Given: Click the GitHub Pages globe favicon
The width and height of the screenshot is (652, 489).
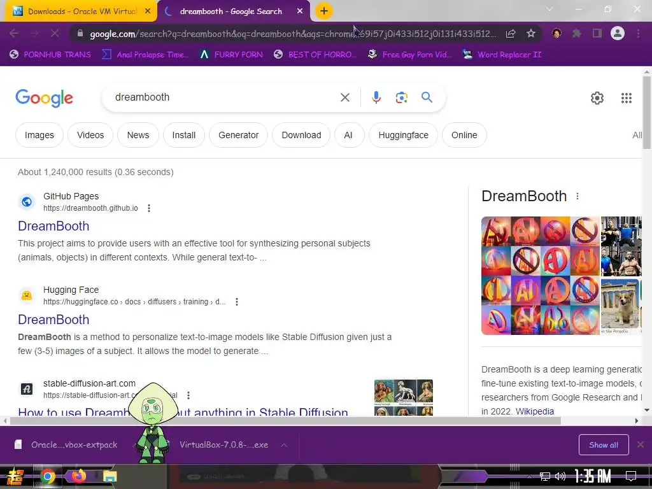Looking at the screenshot, I should coord(27,202).
